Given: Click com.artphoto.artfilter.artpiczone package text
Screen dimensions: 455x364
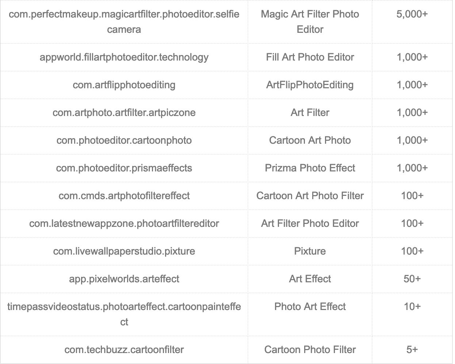Looking at the screenshot, I should pyautogui.click(x=124, y=113).
